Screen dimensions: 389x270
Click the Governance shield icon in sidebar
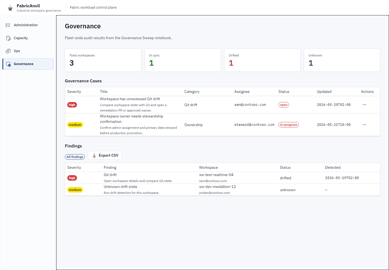point(8,64)
